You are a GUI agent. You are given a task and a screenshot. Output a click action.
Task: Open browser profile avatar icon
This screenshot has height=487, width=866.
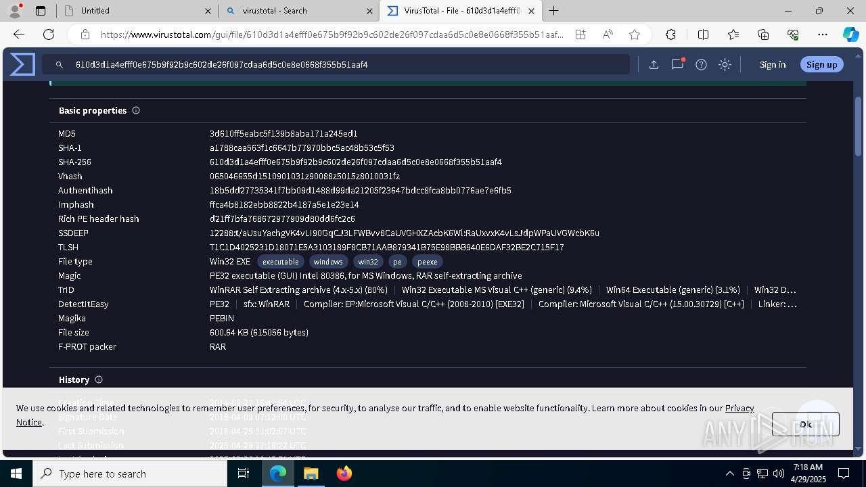(15, 11)
